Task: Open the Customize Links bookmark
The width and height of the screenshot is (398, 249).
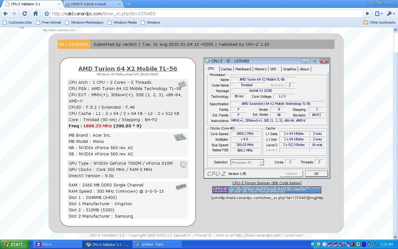Action: [x=17, y=22]
